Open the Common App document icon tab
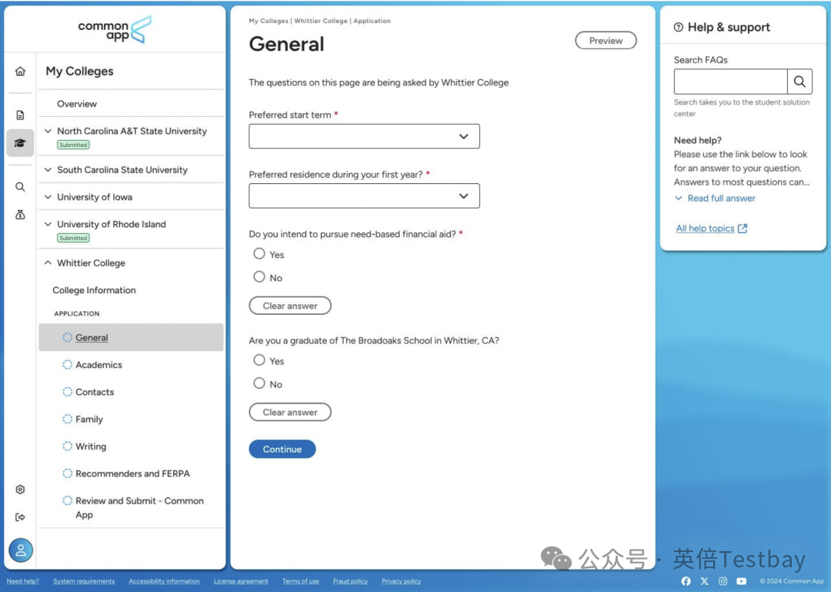 click(20, 115)
